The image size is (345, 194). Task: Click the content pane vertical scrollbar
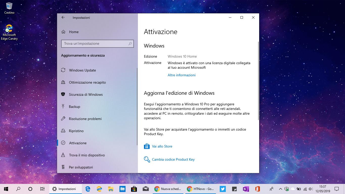(258, 81)
